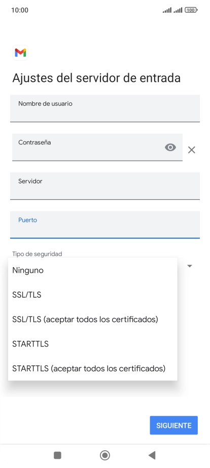Image resolution: width=210 pixels, height=468 pixels.
Task: Focus the Servidor field
Action: point(105,186)
